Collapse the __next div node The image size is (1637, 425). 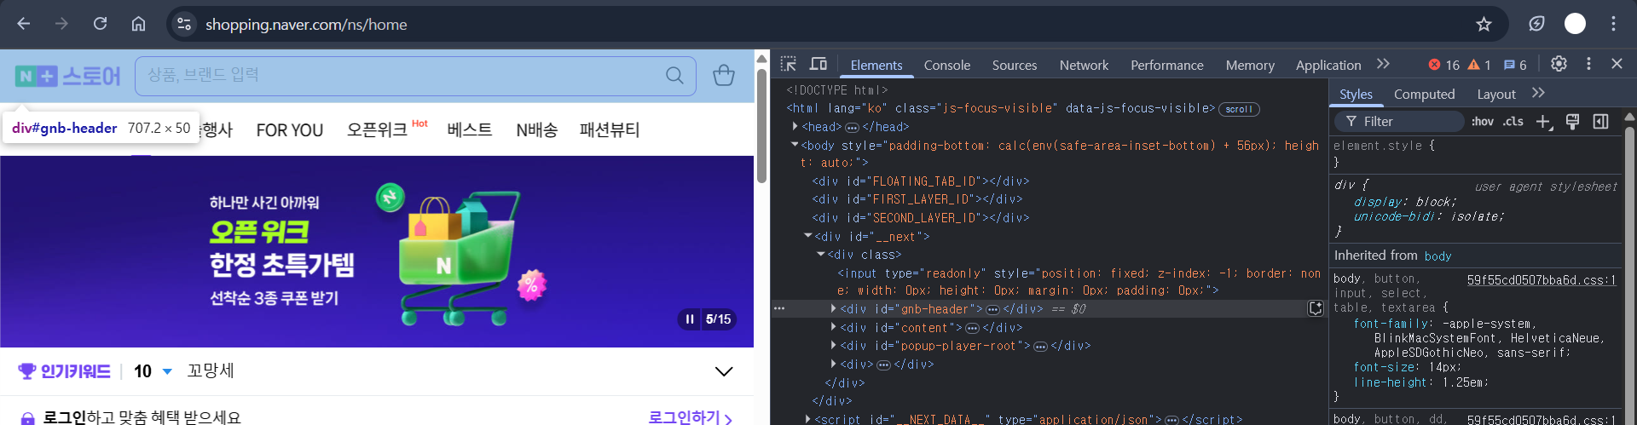pos(807,236)
